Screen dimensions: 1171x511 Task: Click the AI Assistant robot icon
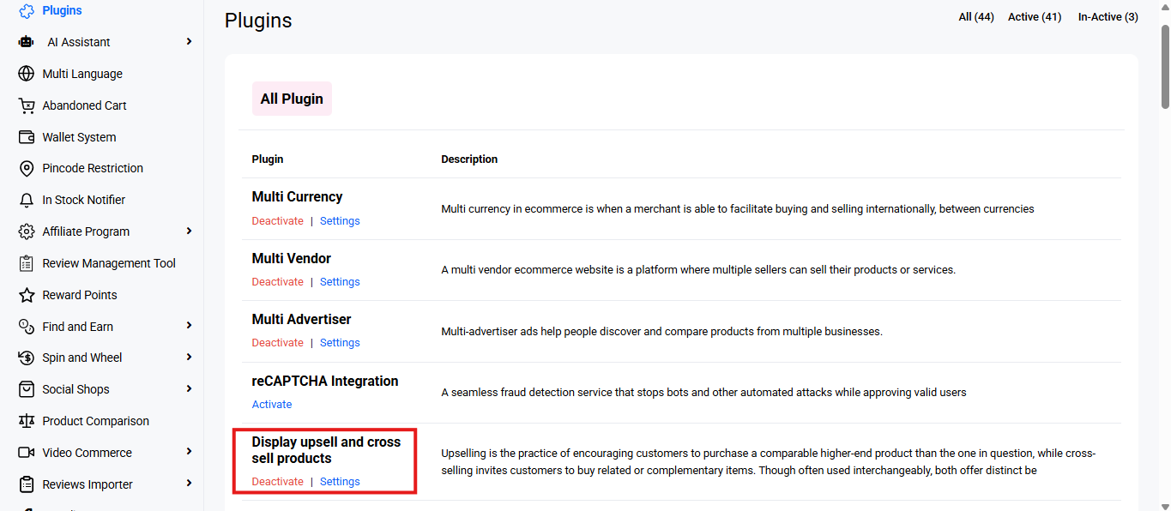click(27, 42)
